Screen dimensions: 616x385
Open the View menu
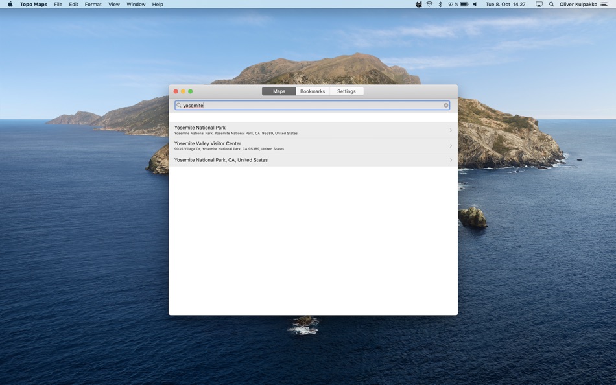(x=114, y=5)
